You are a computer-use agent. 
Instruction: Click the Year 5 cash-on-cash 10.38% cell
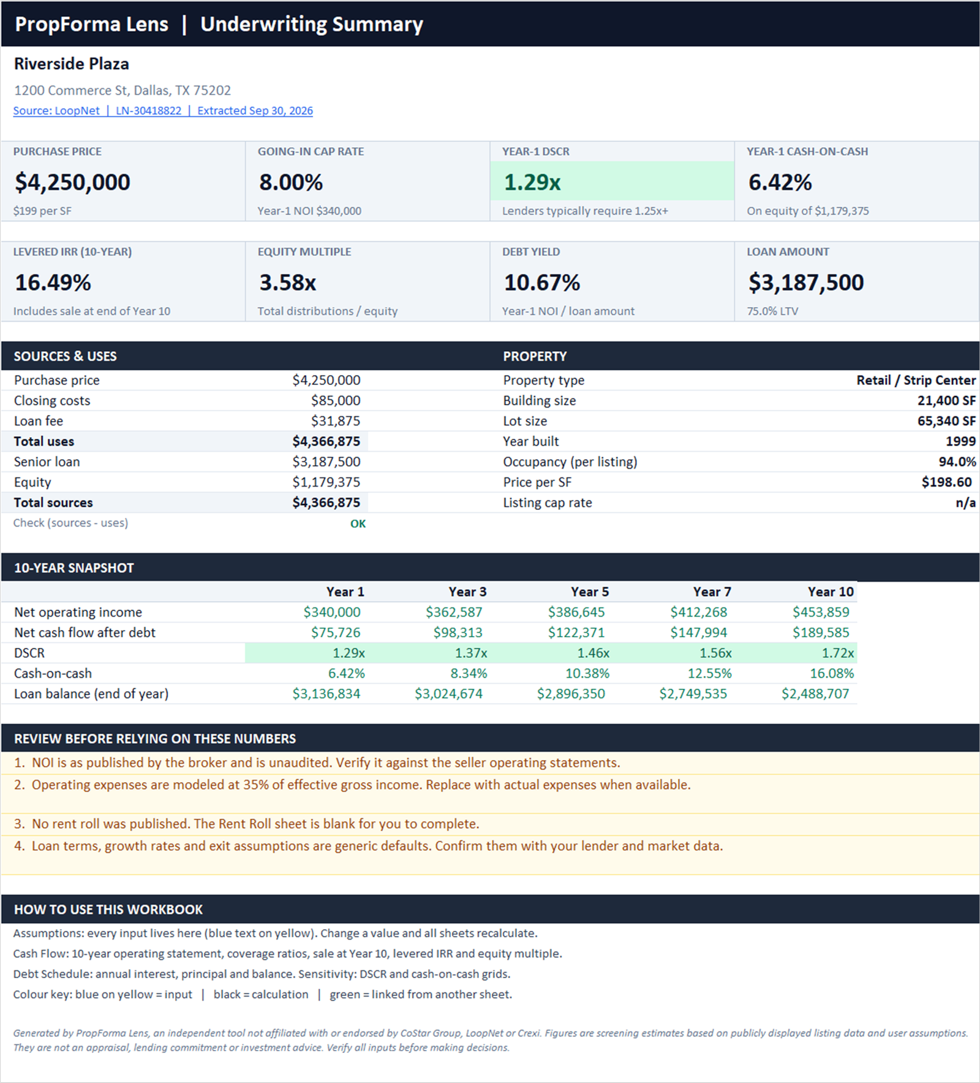click(587, 673)
